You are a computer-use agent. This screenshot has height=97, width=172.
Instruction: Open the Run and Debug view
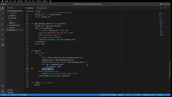click(2, 24)
